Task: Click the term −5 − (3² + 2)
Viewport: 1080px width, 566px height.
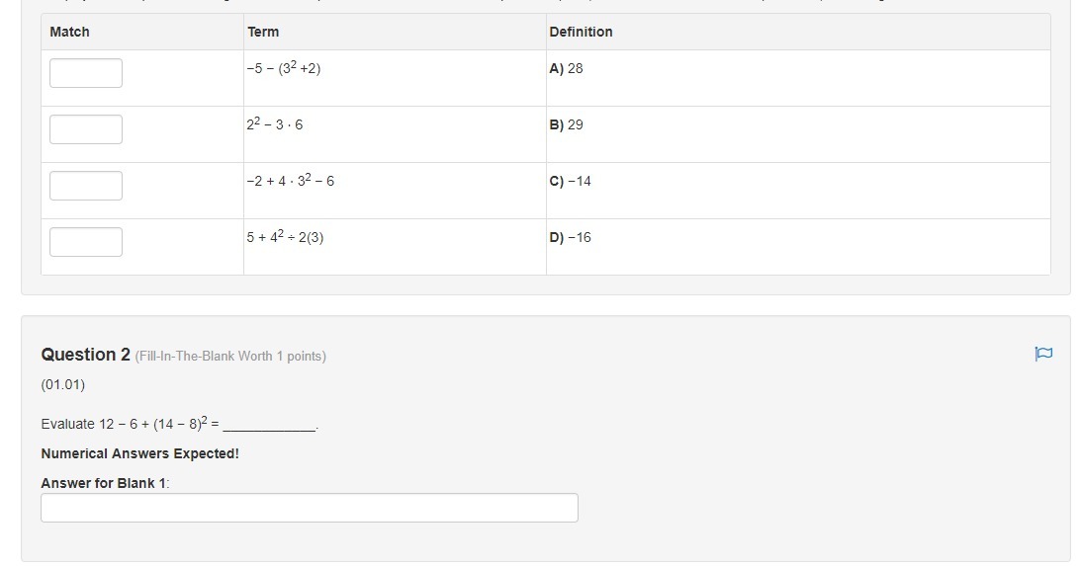Action: click(x=284, y=69)
